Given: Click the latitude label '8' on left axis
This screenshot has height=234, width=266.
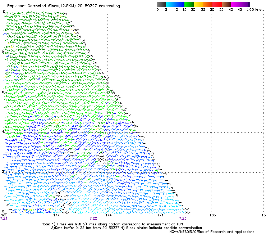Looking at the screenshot, I should (x=3, y=52).
